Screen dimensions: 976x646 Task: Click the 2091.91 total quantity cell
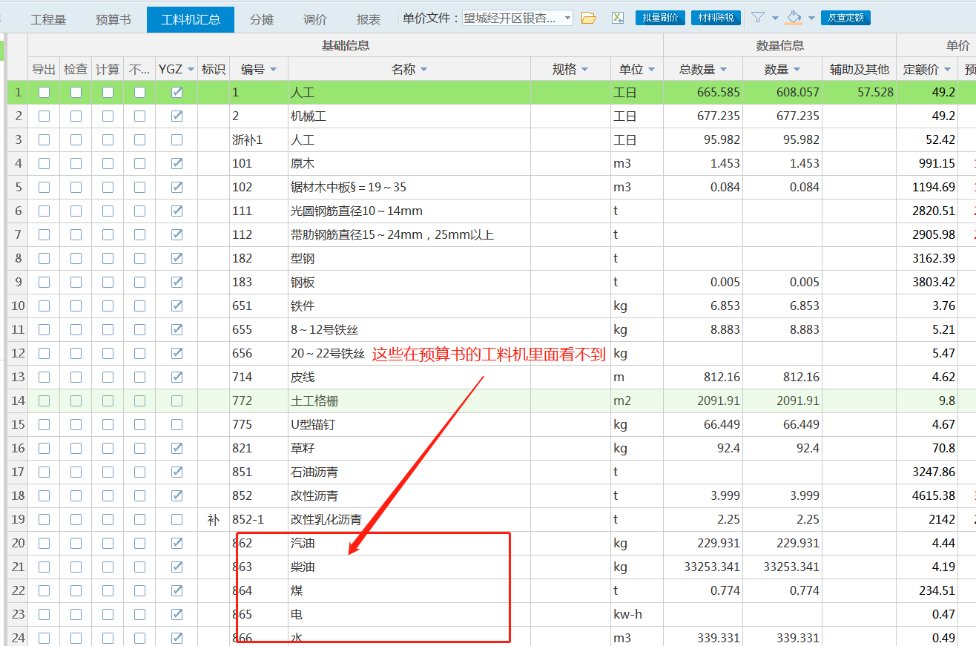point(703,401)
